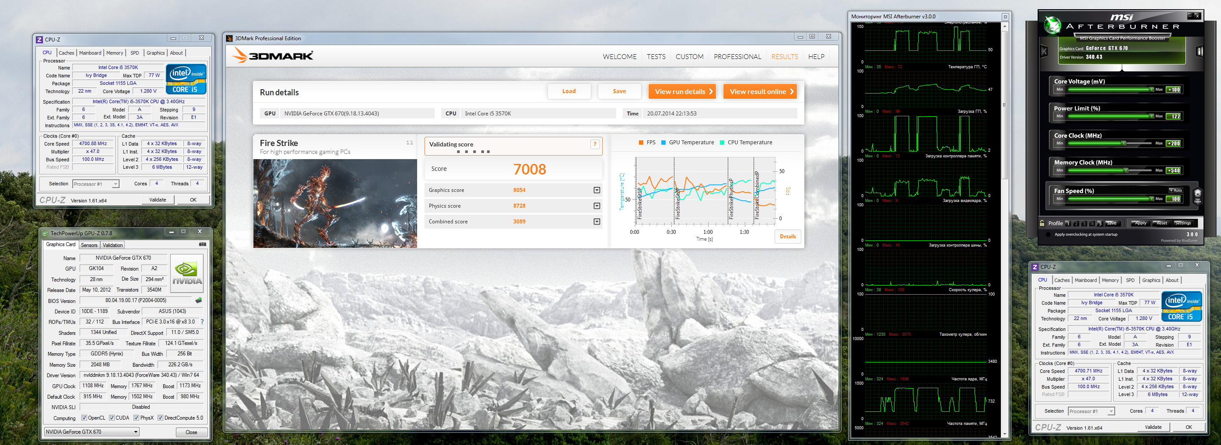Launch Kombustor with the Afterburner K button
Screen dimensions: 1221x445
pyautogui.click(x=1044, y=51)
